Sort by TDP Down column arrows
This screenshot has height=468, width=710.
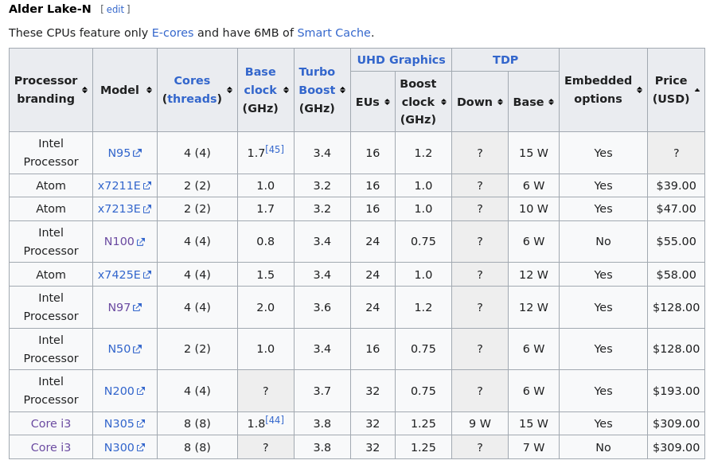pos(500,102)
